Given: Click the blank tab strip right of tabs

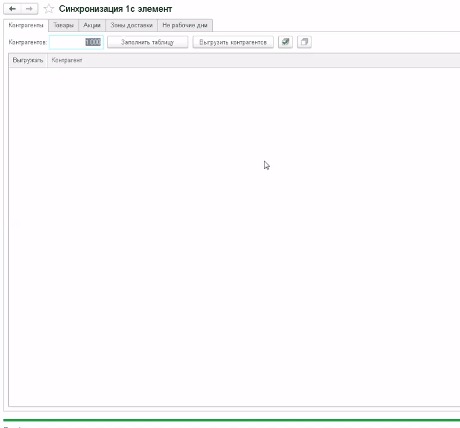Looking at the screenshot, I should 333,25.
